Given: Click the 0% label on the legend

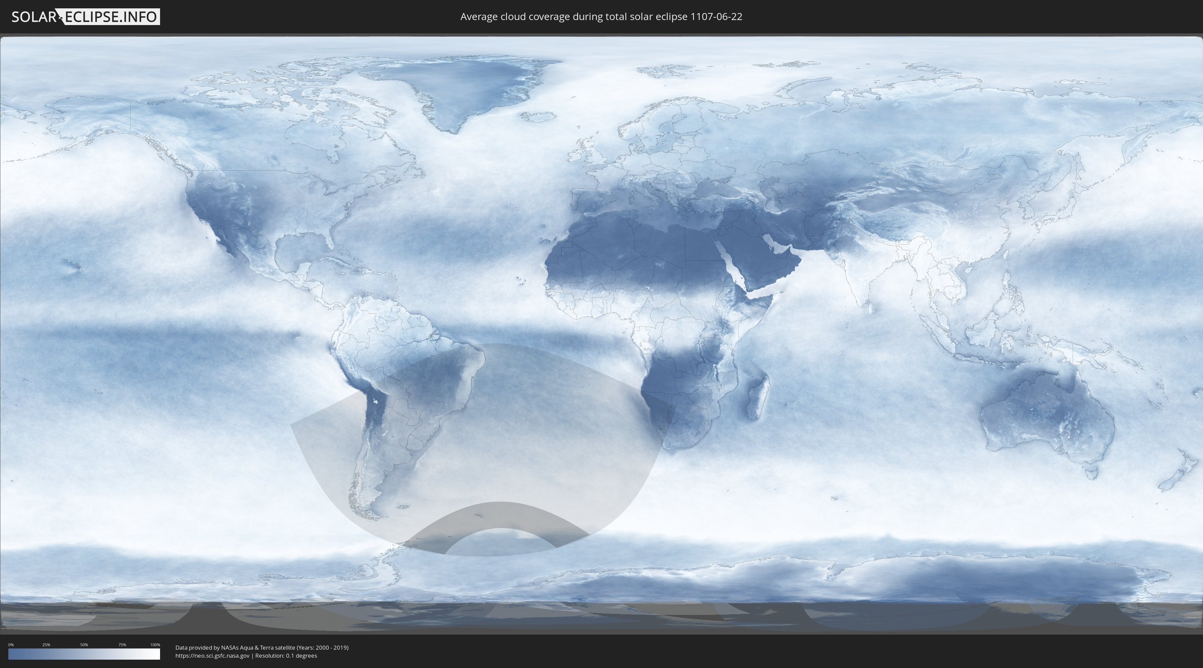Looking at the screenshot, I should pos(11,645).
